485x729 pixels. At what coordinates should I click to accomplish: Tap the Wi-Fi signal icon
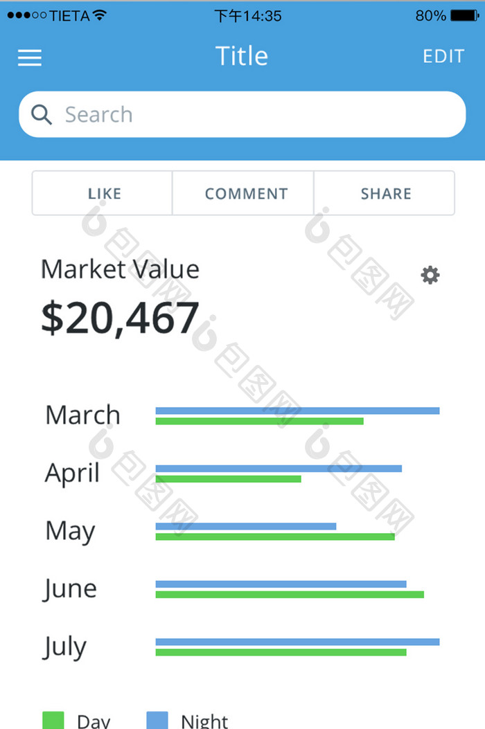(x=100, y=15)
